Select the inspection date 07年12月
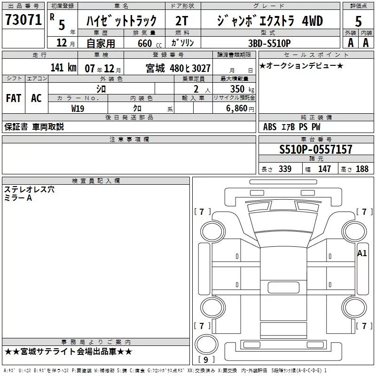The height and width of the screenshot is (376, 376). (103, 69)
